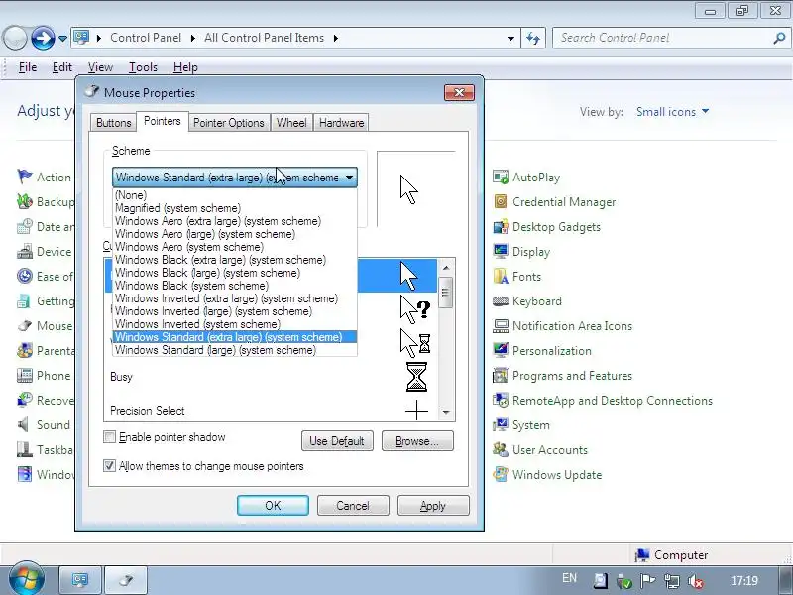Switch to the Buttons tab
The height and width of the screenshot is (595, 793).
pos(114,123)
